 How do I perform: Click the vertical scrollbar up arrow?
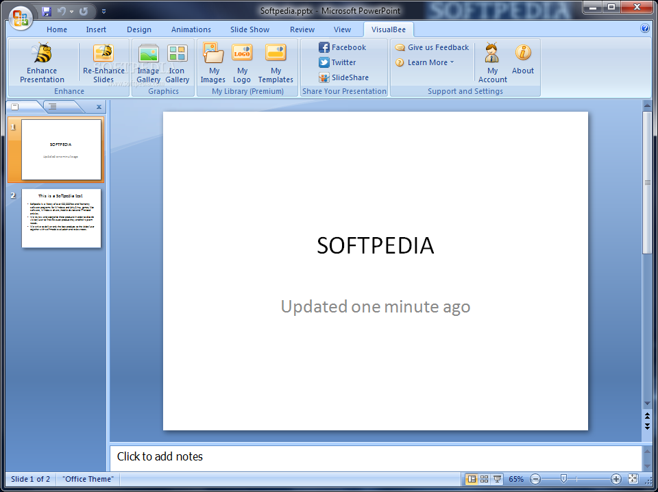click(647, 106)
